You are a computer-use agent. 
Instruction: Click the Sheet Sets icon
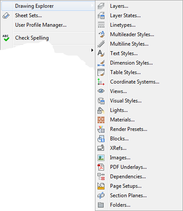[x=6, y=16]
